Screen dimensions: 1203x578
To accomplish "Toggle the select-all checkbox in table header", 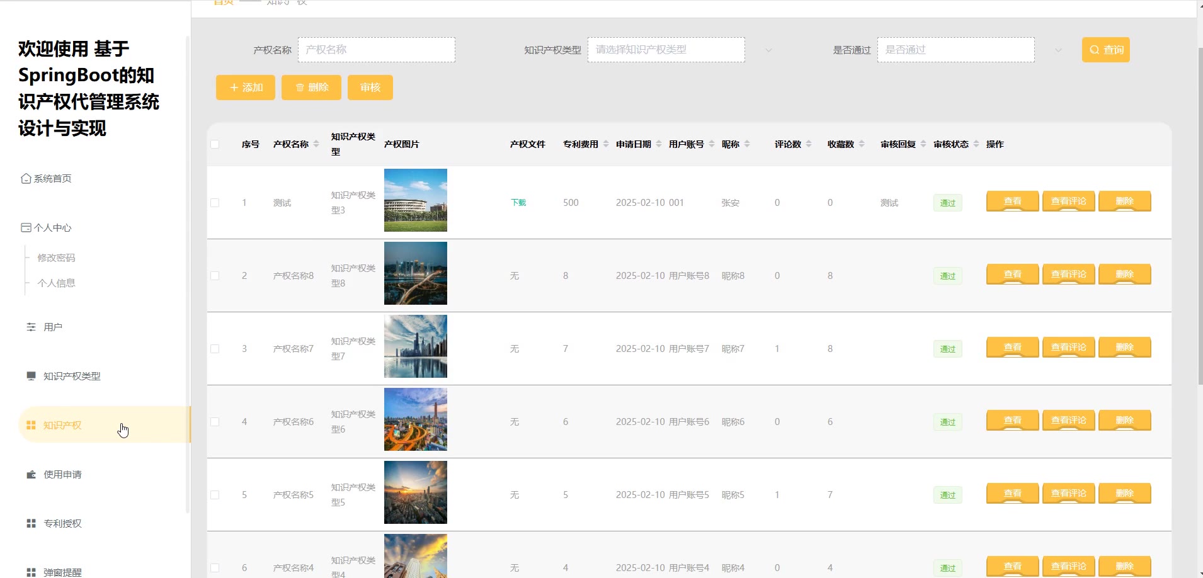I will coord(215,144).
